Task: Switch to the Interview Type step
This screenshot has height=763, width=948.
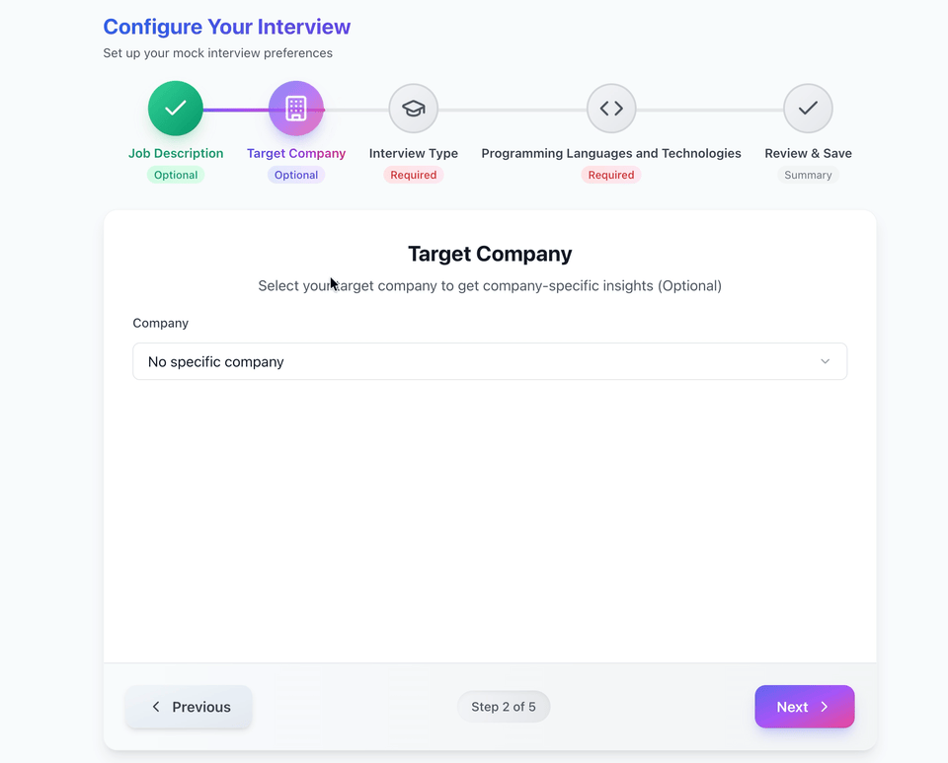Action: (x=413, y=153)
